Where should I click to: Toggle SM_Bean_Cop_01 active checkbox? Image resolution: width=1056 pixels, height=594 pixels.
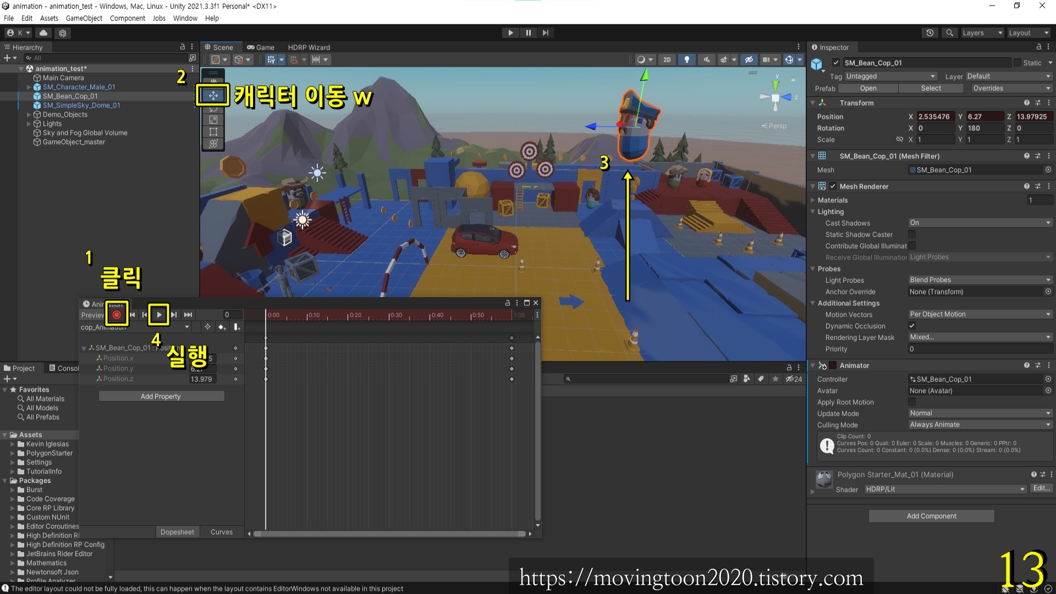coord(836,63)
